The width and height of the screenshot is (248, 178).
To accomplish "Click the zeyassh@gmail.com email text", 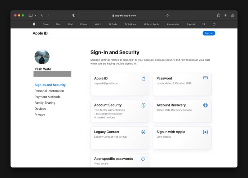I will [x=106, y=83].
